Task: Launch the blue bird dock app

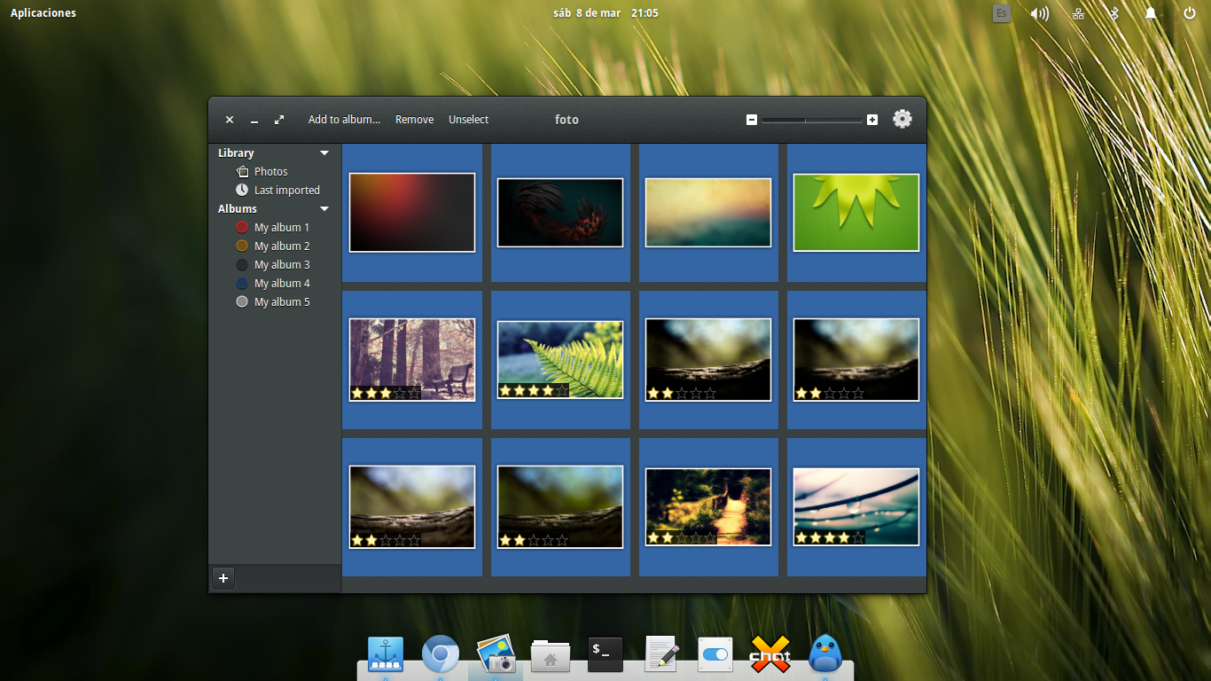Action: 825,654
